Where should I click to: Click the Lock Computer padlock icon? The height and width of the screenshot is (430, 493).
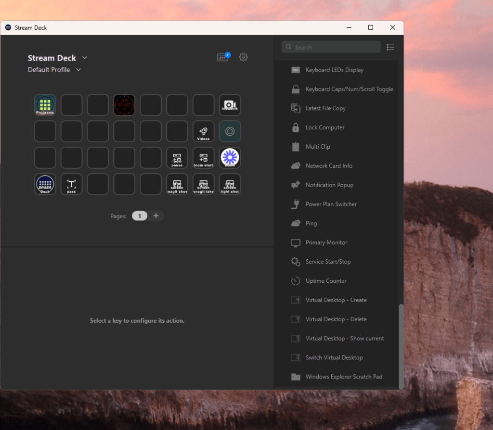pos(296,127)
